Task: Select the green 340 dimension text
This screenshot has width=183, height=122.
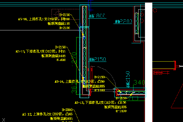Action: click(x=139, y=82)
